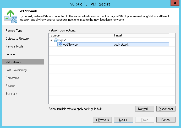Open the Restore Type step

[x=14, y=31]
